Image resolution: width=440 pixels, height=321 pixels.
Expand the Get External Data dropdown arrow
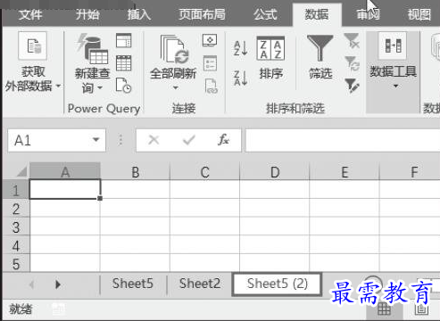click(x=59, y=86)
